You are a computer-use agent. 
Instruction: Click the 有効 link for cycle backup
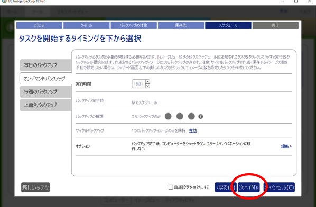coord(193,130)
